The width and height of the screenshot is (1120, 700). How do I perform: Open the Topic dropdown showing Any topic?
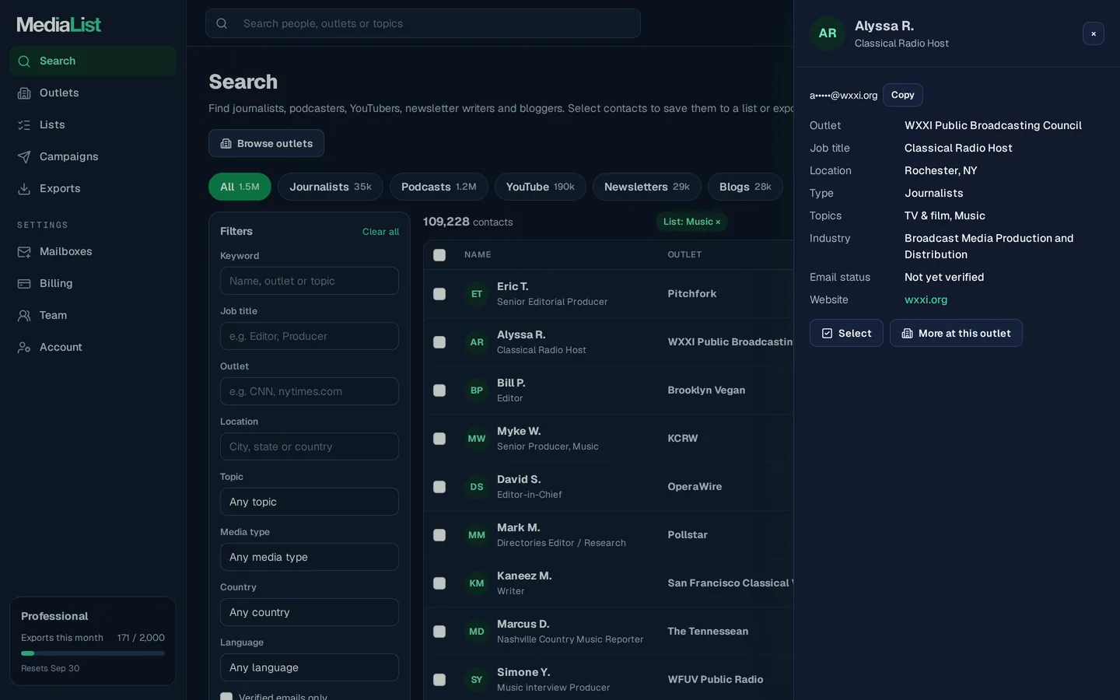coord(310,502)
